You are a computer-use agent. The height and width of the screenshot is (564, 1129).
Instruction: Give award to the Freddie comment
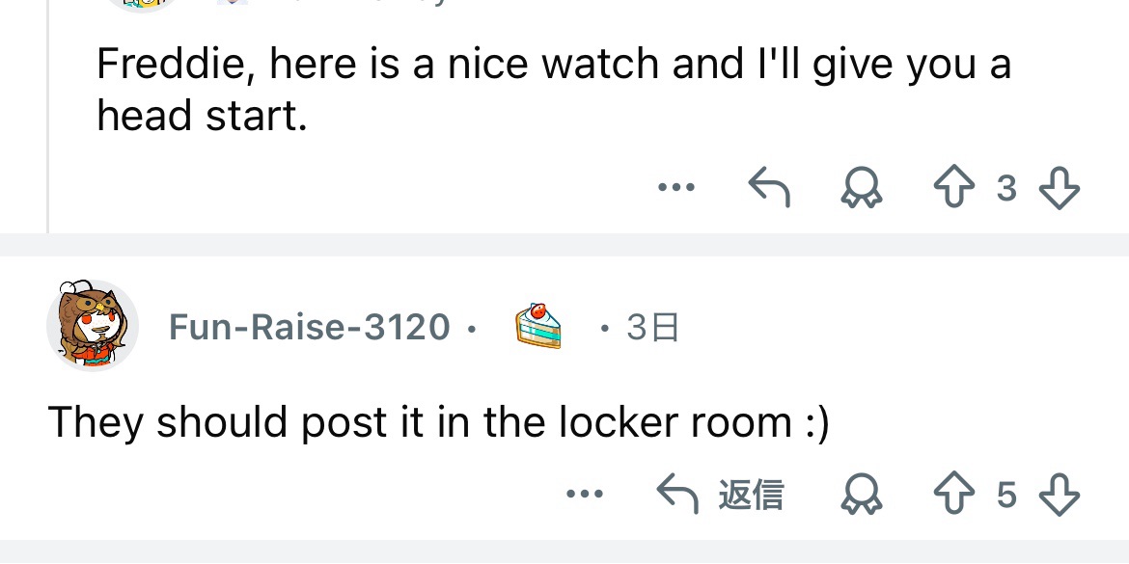coord(862,189)
